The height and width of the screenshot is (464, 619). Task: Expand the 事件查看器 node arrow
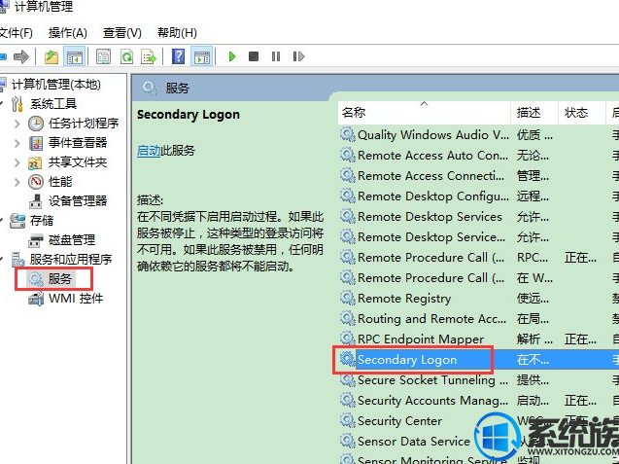17,143
